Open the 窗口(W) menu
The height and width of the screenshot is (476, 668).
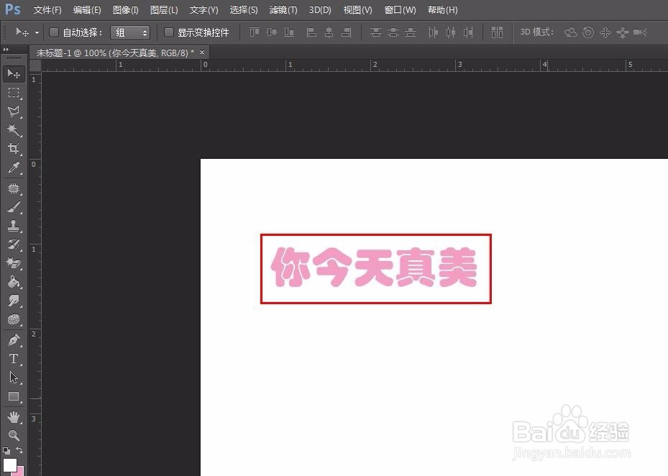pyautogui.click(x=400, y=10)
